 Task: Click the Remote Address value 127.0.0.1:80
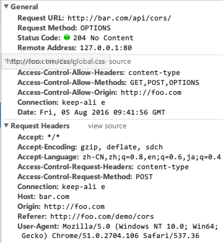click(106, 48)
